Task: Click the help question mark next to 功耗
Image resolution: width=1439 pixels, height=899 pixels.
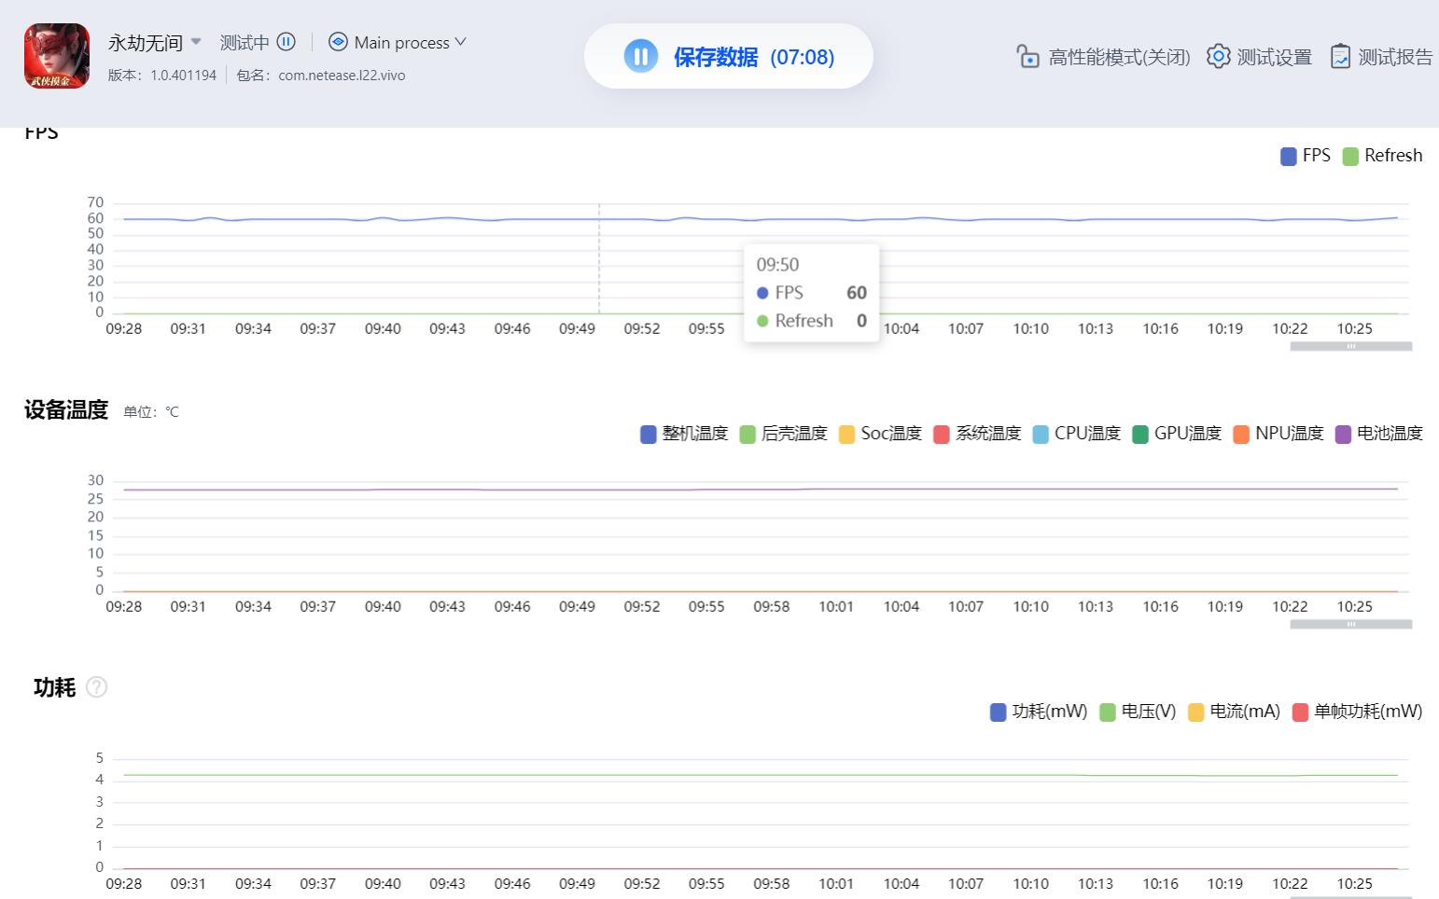Action: click(x=97, y=687)
